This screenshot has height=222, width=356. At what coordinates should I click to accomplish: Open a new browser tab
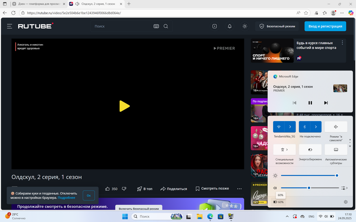[129, 4]
